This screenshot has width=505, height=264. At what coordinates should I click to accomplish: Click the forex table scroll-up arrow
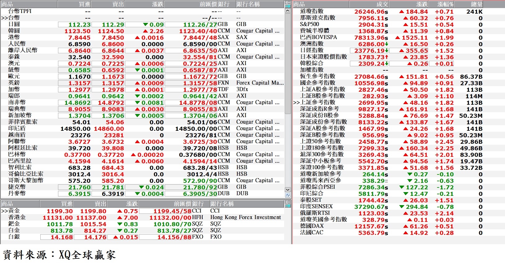pyautogui.click(x=288, y=11)
